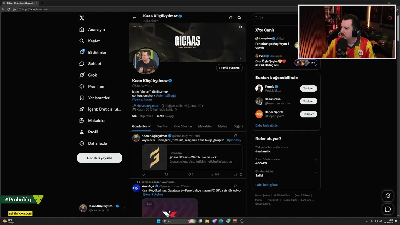Click Gönderi yayınla button

click(x=100, y=158)
